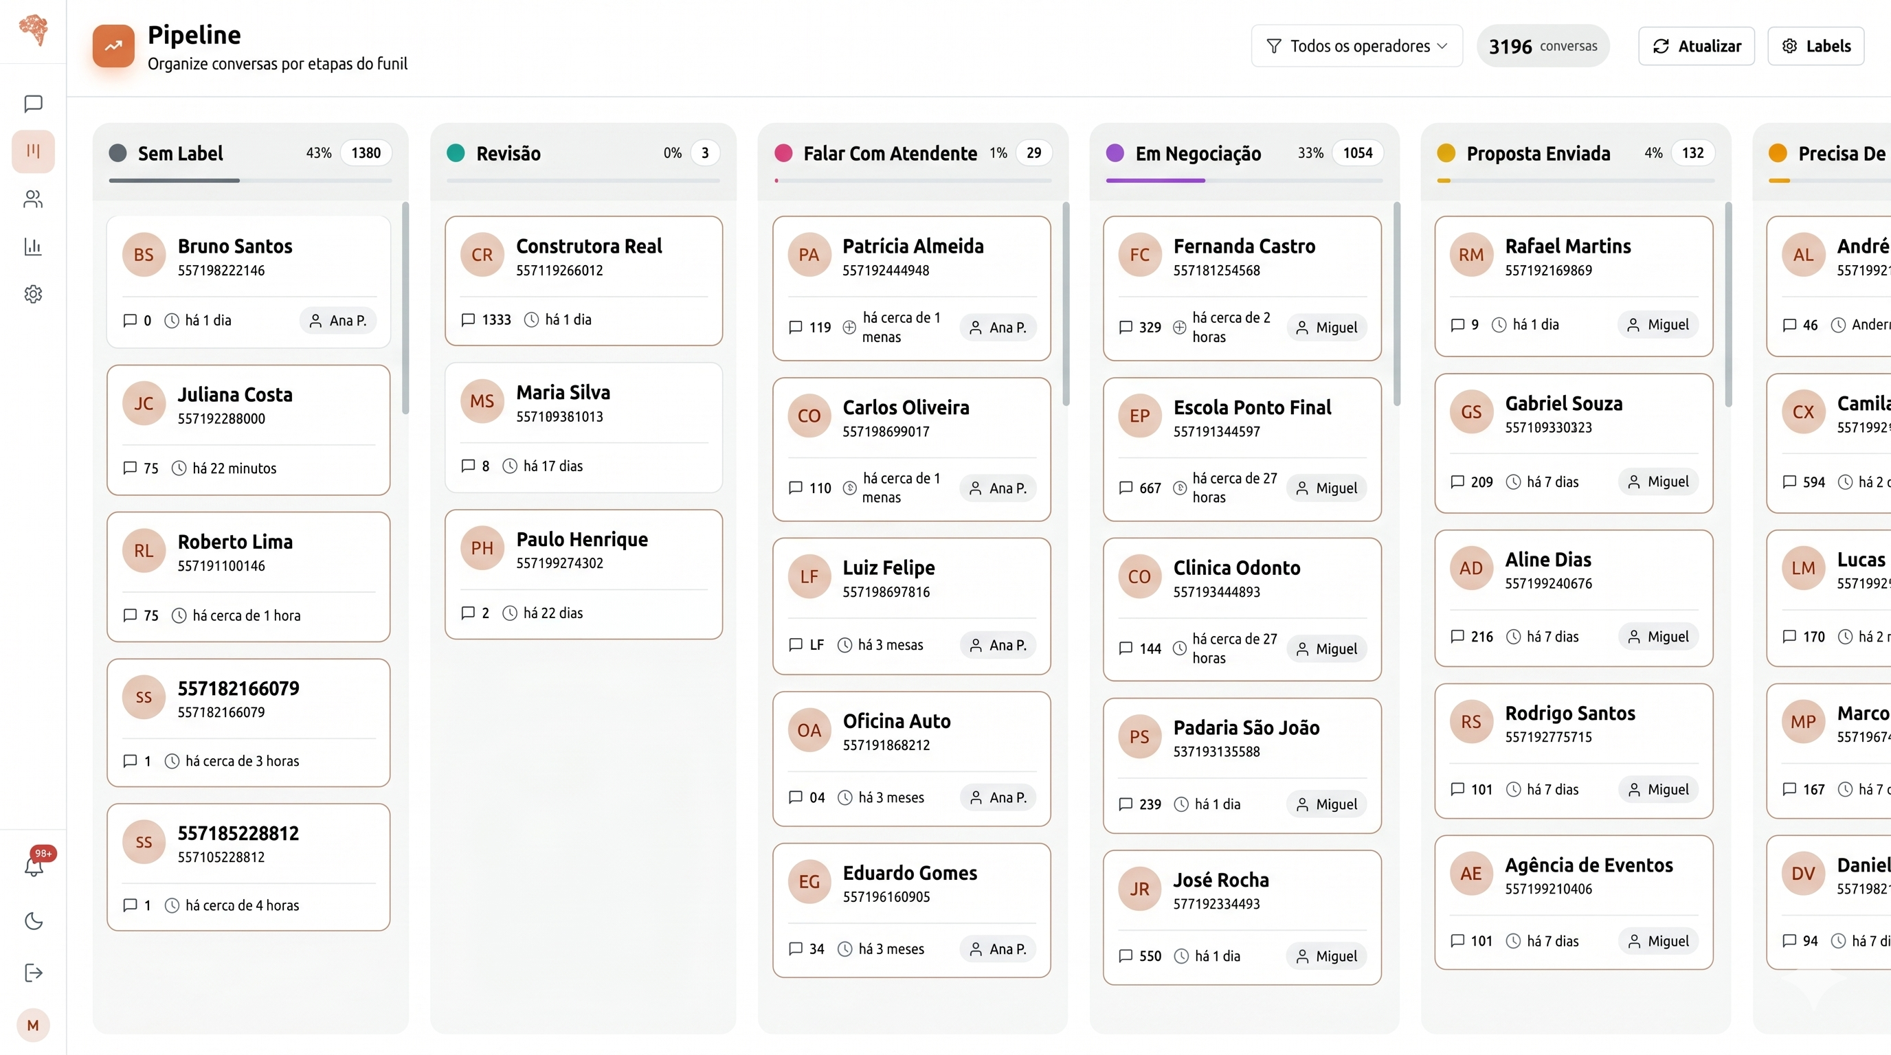Click Miguel chip on Aline Dias card
The image size is (1891, 1055).
tap(1659, 637)
